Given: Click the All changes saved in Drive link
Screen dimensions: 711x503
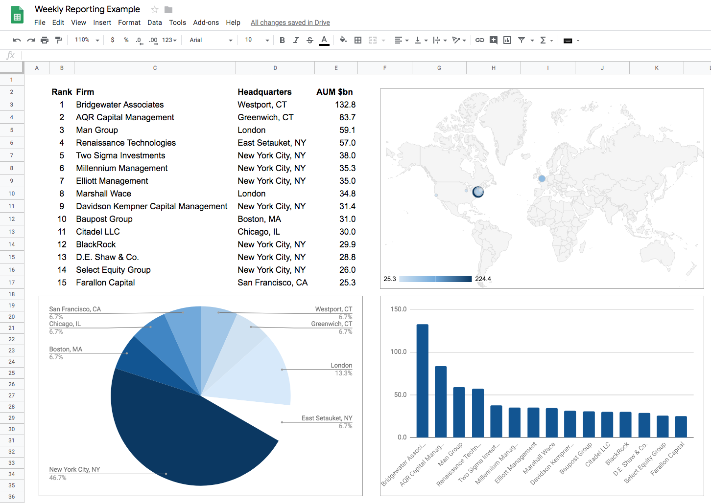Looking at the screenshot, I should pyautogui.click(x=290, y=22).
